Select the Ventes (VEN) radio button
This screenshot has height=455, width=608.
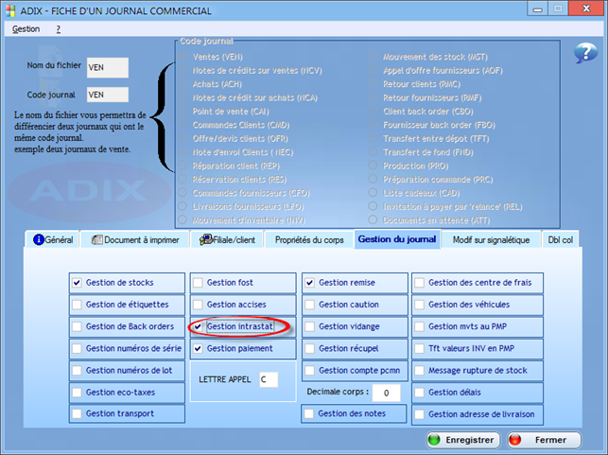click(x=183, y=57)
